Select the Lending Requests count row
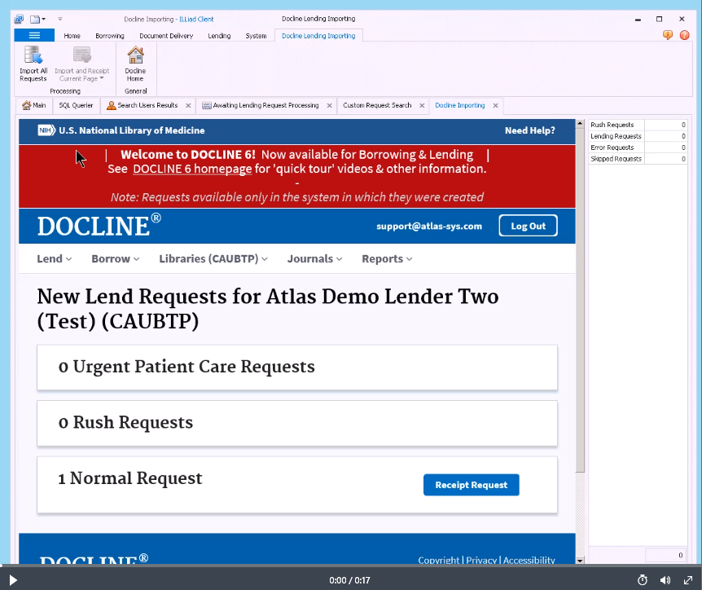The width and height of the screenshot is (702, 590). click(x=638, y=136)
